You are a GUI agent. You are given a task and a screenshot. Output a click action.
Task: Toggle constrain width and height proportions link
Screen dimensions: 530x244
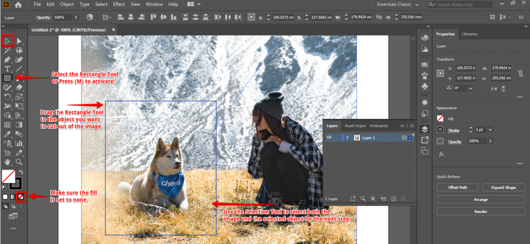[x=522, y=73]
